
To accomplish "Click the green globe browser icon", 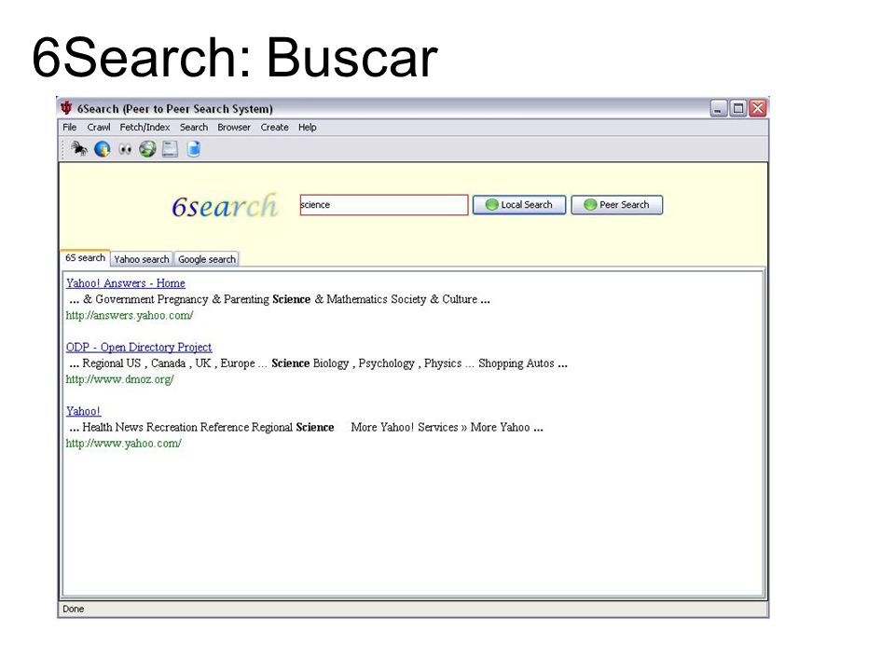I will point(147,149).
